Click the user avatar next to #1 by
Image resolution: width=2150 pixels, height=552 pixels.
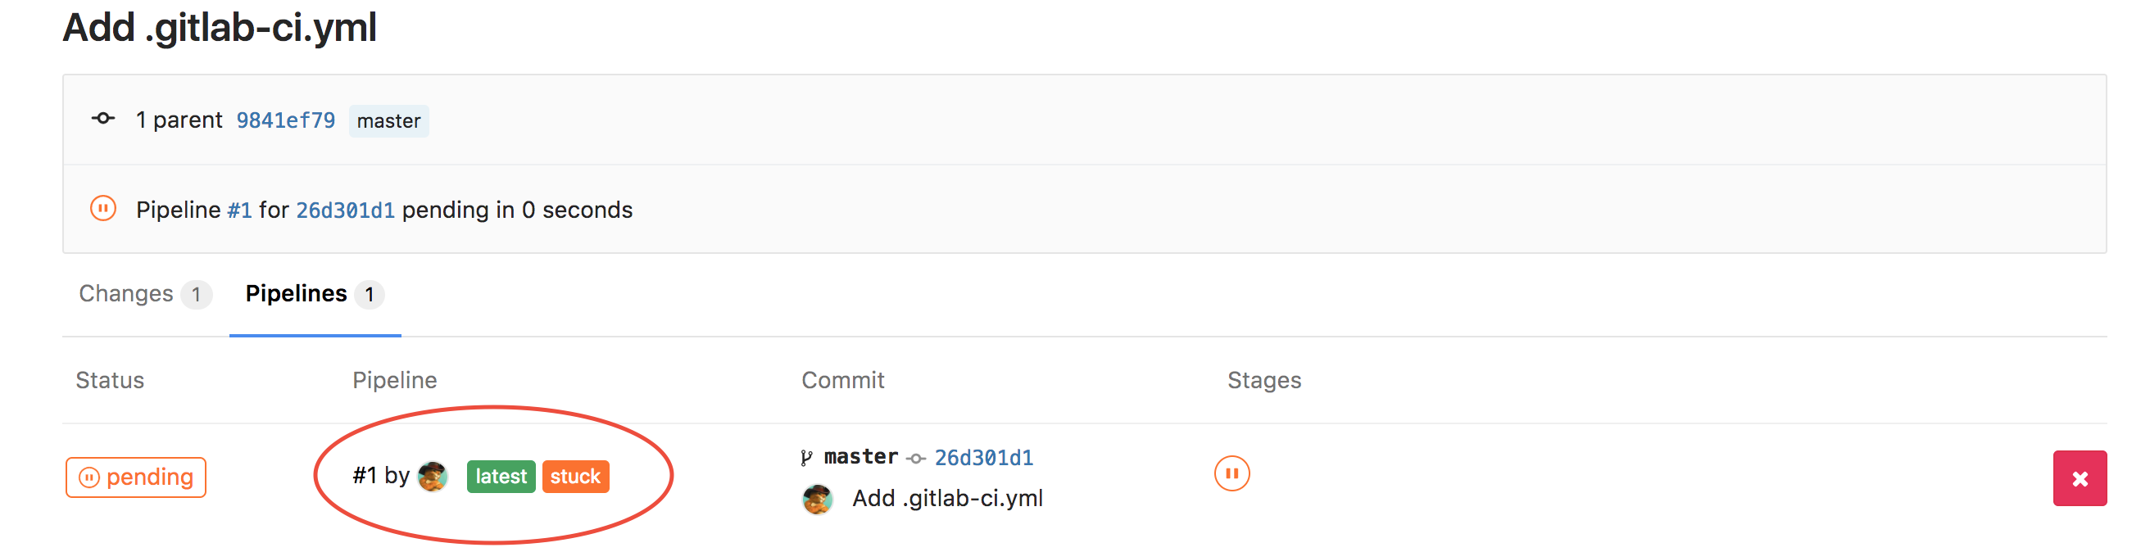tap(433, 476)
